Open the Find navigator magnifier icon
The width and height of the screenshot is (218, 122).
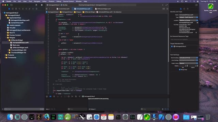click(x=19, y=9)
